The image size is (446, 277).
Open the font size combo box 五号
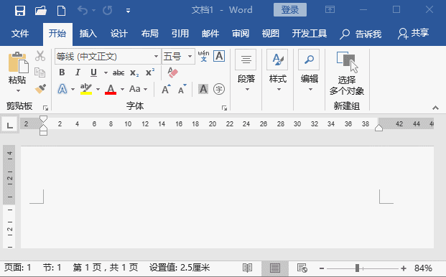[x=178, y=56]
